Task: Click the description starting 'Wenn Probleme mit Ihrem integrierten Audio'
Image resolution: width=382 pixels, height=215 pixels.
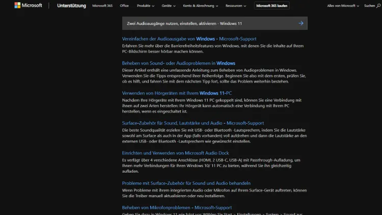Action: (x=214, y=193)
